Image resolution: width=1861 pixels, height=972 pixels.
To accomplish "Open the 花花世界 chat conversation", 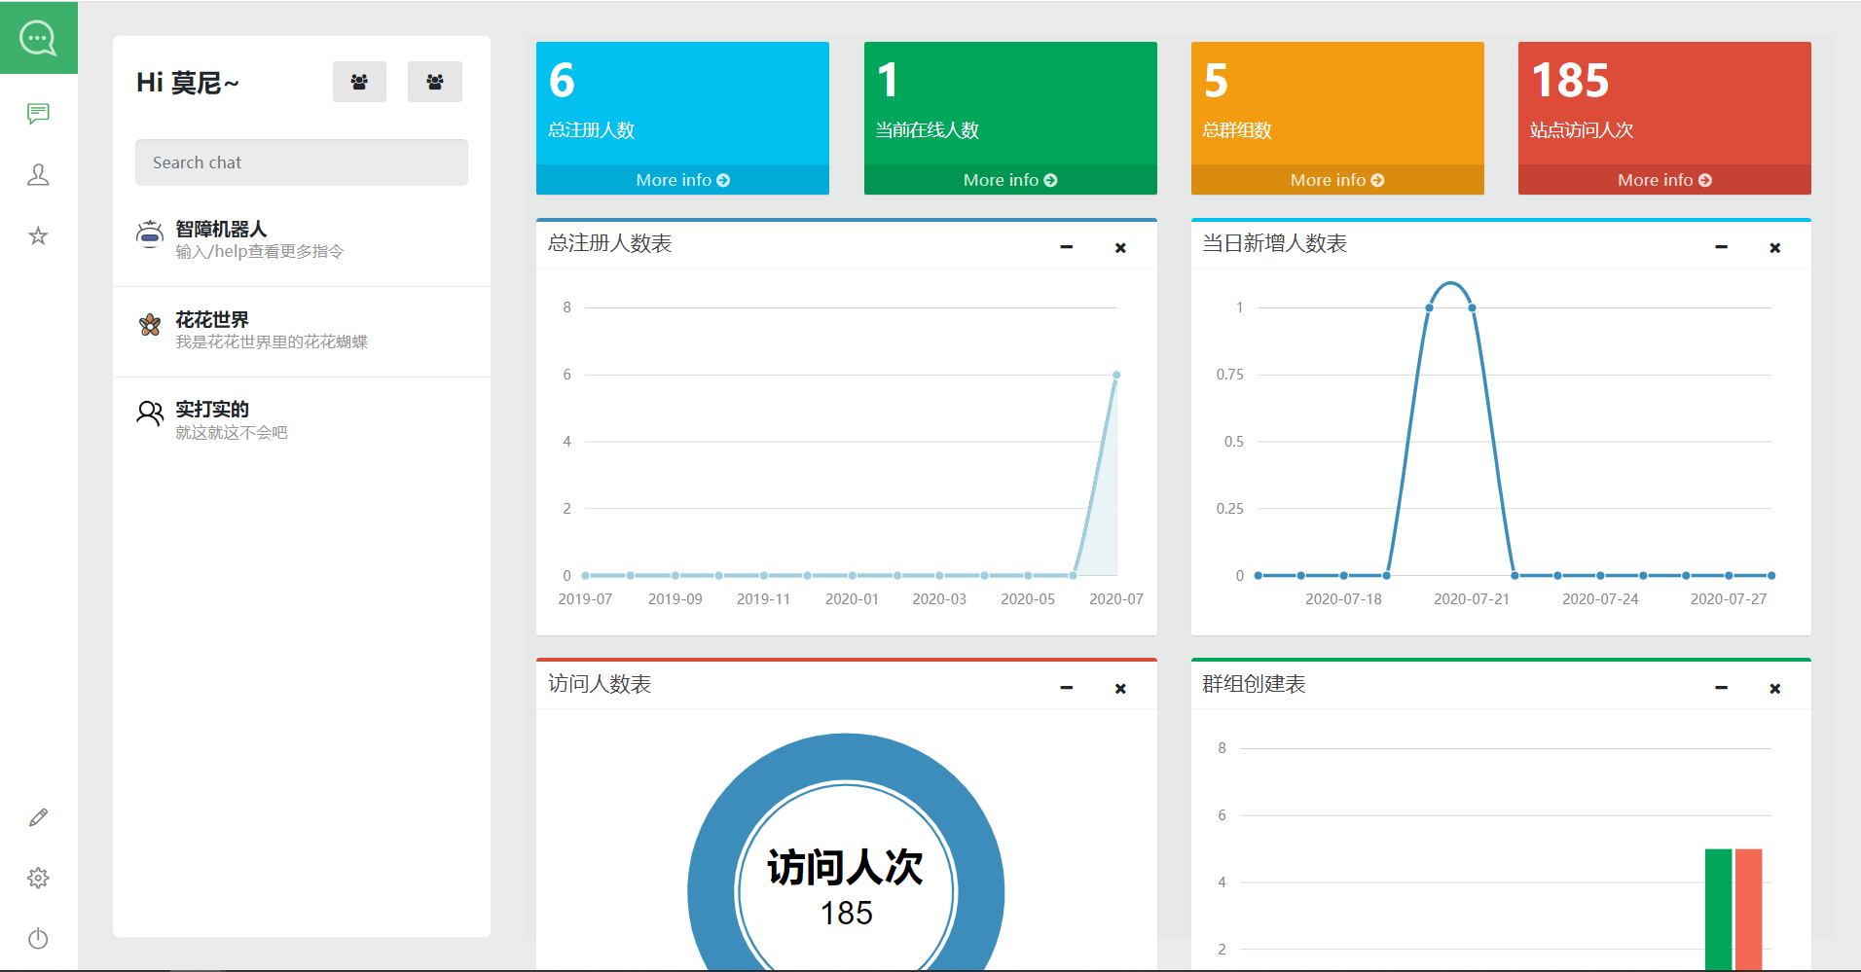I will (302, 331).
